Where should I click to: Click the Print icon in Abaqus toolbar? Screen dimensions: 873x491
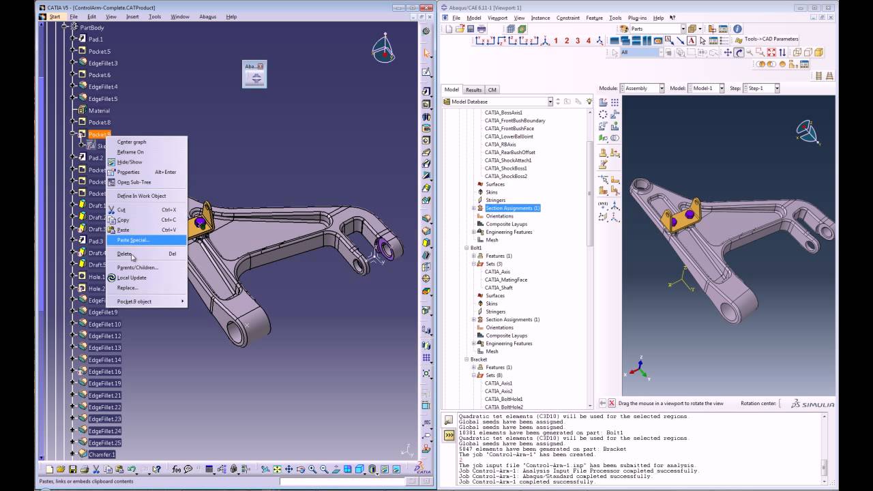482,29
